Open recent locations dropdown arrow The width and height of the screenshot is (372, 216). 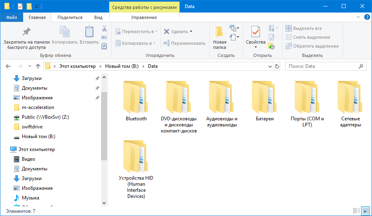coord(30,66)
